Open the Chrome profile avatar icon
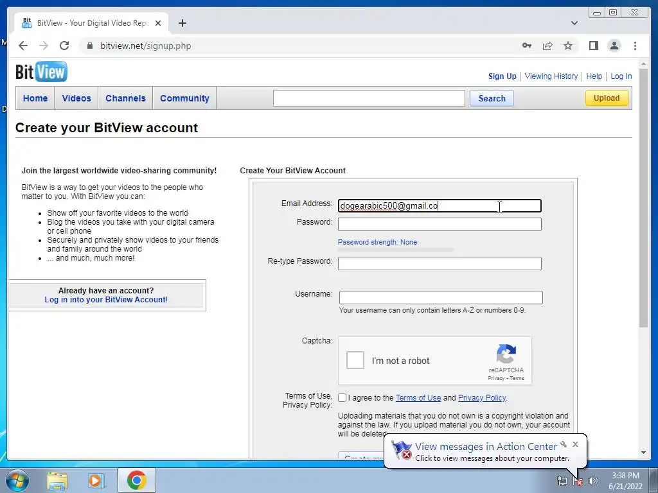The image size is (658, 493). 614,46
